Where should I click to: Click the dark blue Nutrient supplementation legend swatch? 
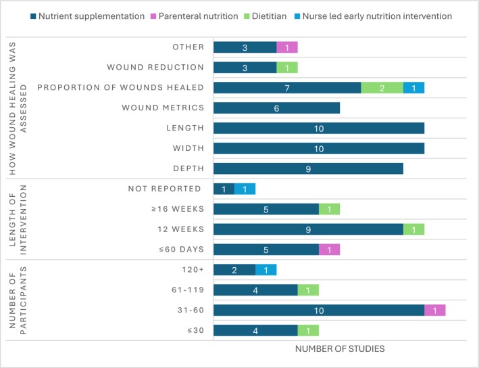[x=13, y=16]
